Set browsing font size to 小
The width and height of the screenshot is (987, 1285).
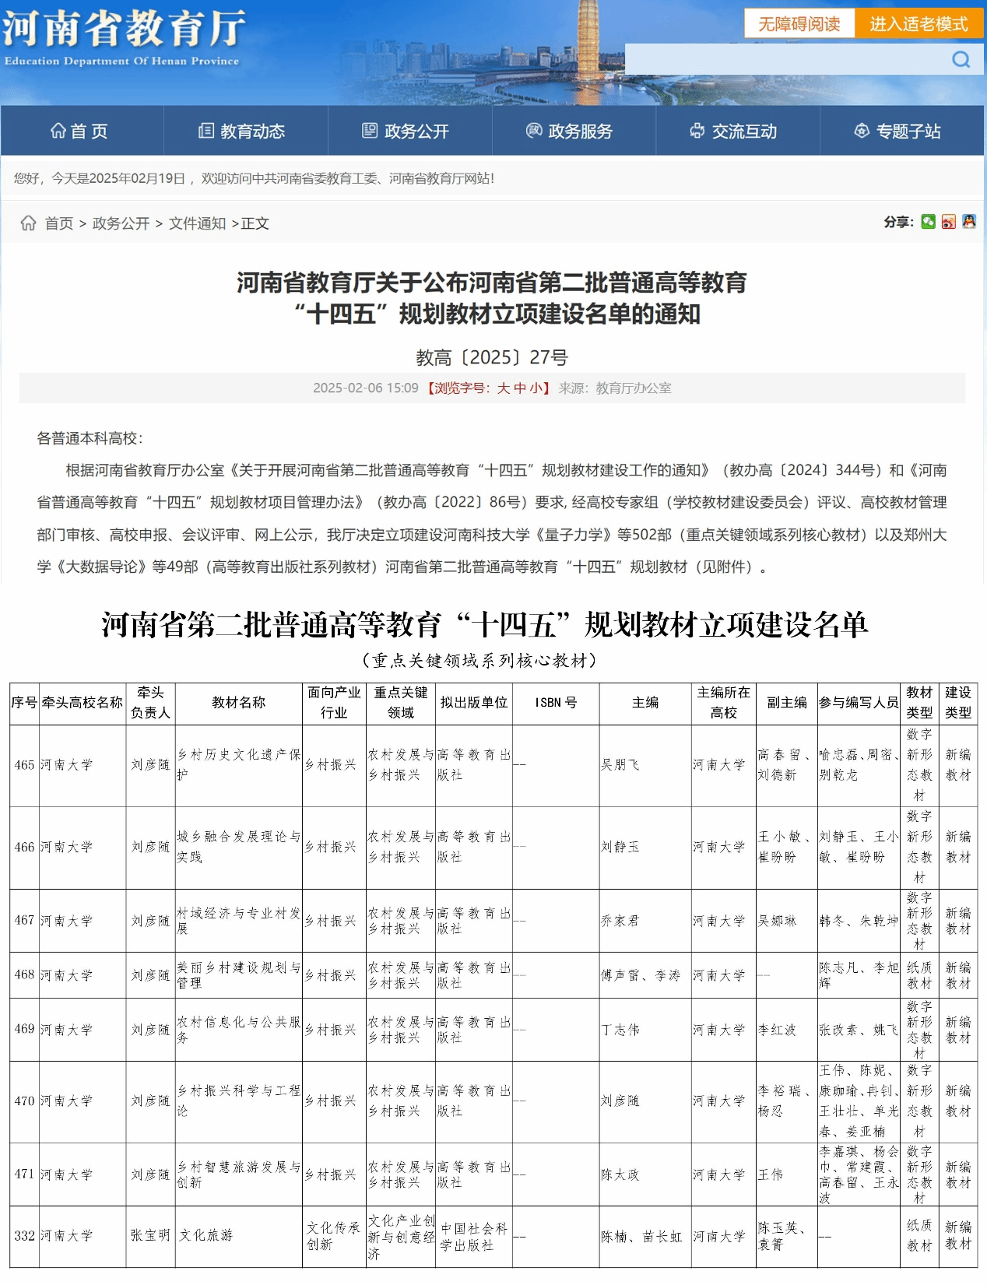click(536, 388)
